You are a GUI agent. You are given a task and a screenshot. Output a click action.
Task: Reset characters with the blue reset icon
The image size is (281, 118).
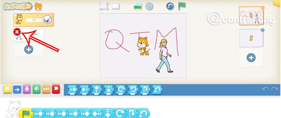[170, 6]
